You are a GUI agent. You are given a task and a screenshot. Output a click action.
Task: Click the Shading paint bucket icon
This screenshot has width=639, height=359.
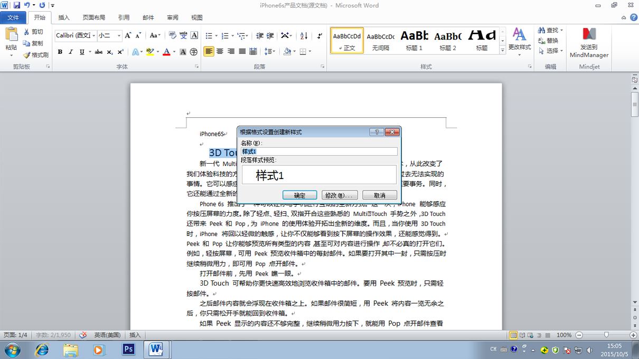point(286,52)
